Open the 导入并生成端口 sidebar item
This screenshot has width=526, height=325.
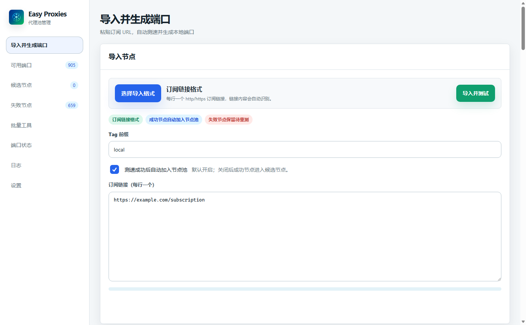(x=44, y=45)
